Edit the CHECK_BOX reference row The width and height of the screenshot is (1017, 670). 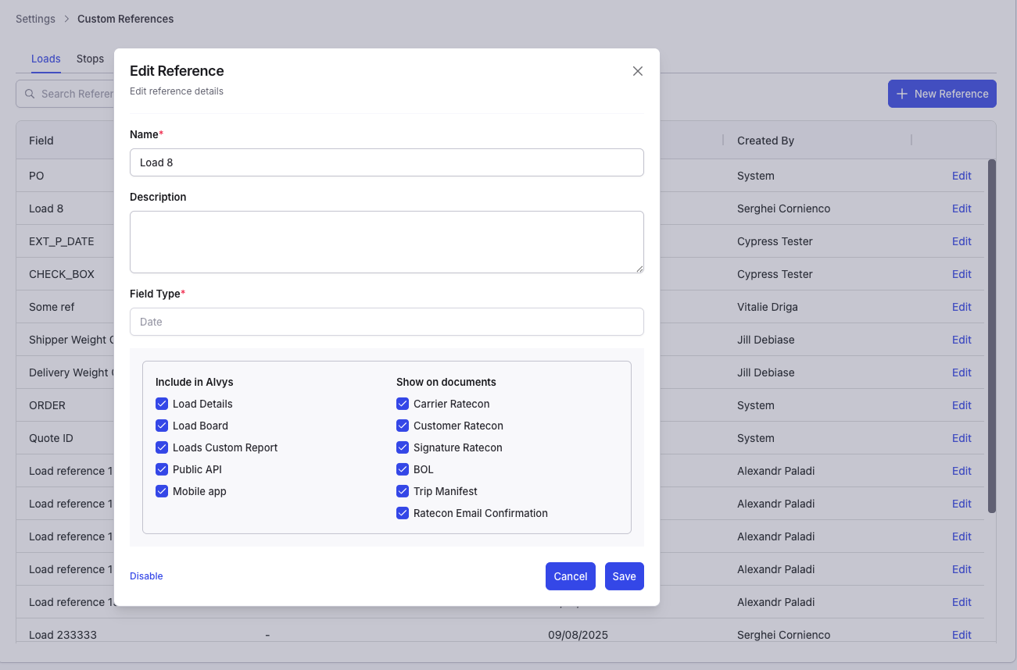pos(961,274)
